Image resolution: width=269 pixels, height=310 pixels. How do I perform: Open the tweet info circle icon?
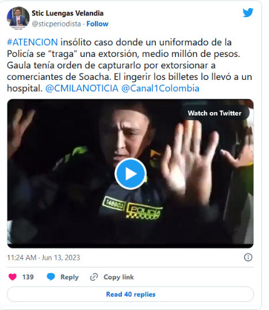(248, 258)
